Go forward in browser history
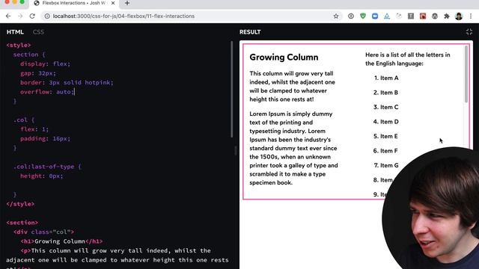 tap(20, 16)
